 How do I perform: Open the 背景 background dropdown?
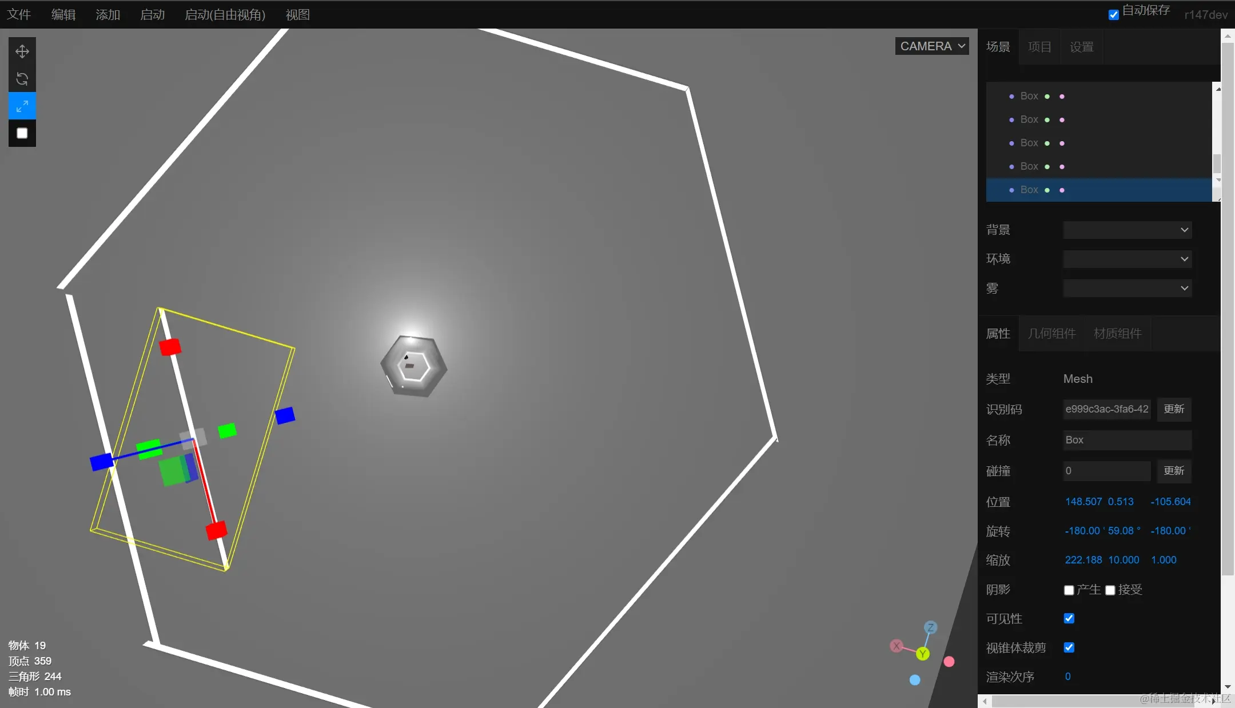coord(1127,230)
